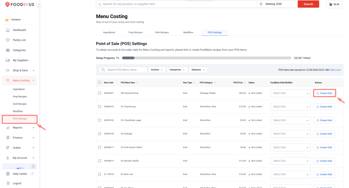Sort by the POS Price column arrows
The height and width of the screenshot is (188, 349).
tap(245, 83)
